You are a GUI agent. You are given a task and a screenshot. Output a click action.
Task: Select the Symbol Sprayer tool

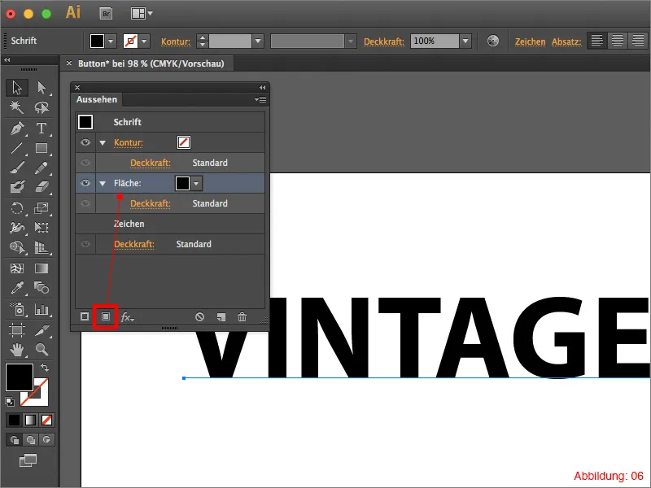point(17,309)
